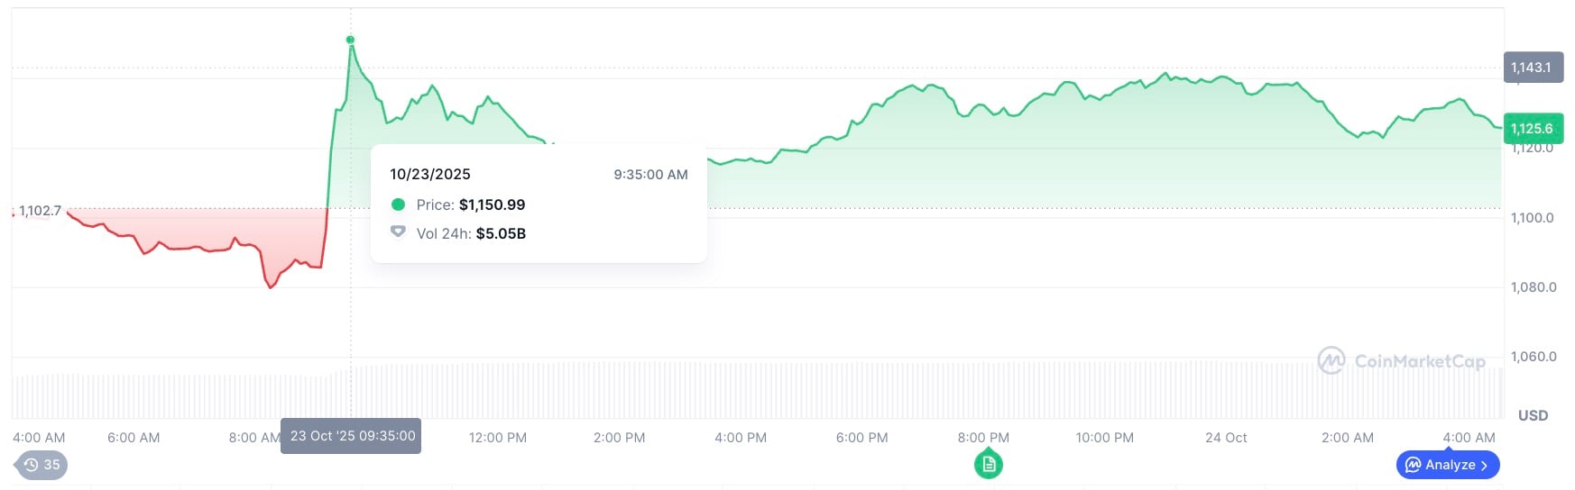Click the green Price dot in tooltip

398,204
